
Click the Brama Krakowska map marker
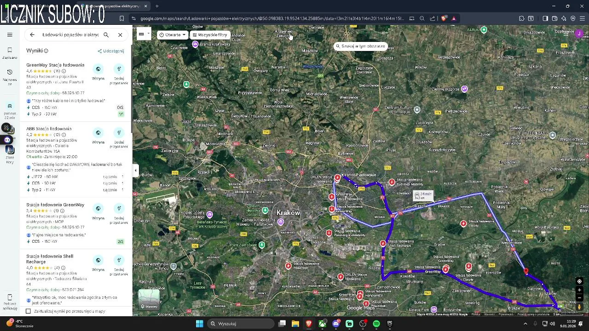coord(196,44)
